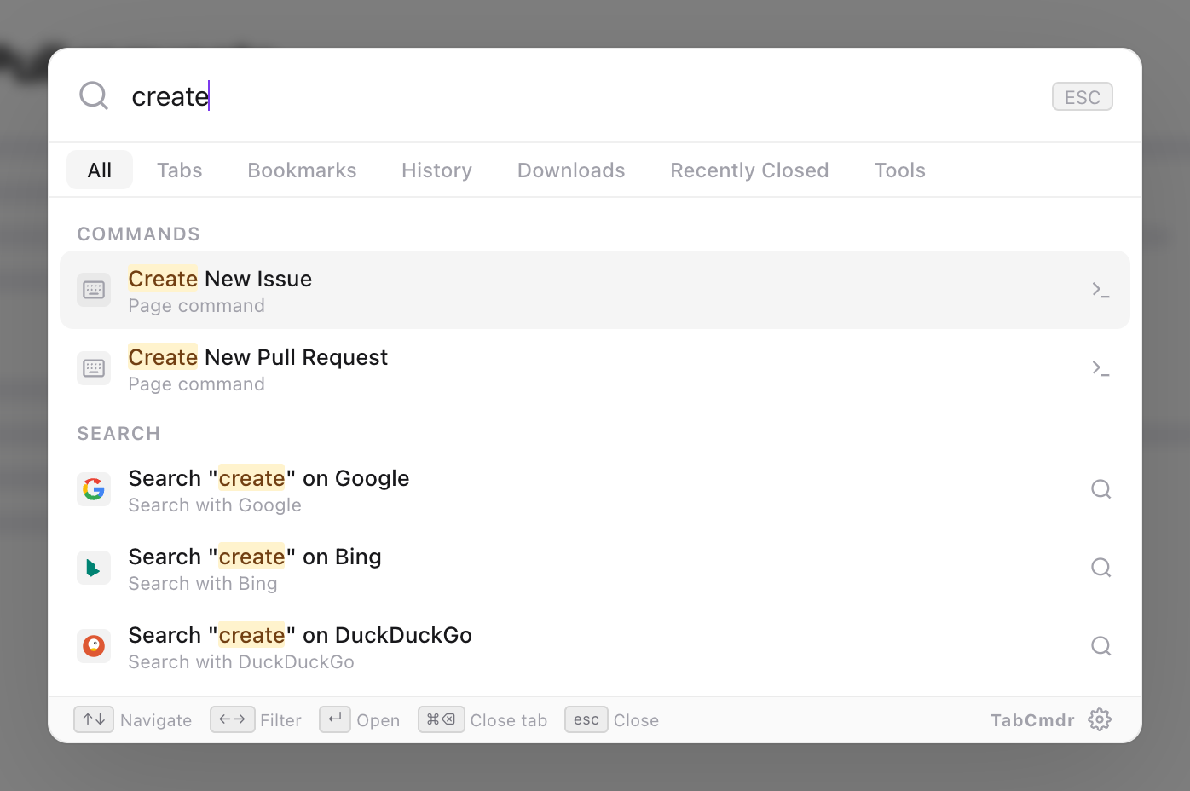Click keyboard icon of Create New Issue
1190x791 pixels.
pos(94,290)
